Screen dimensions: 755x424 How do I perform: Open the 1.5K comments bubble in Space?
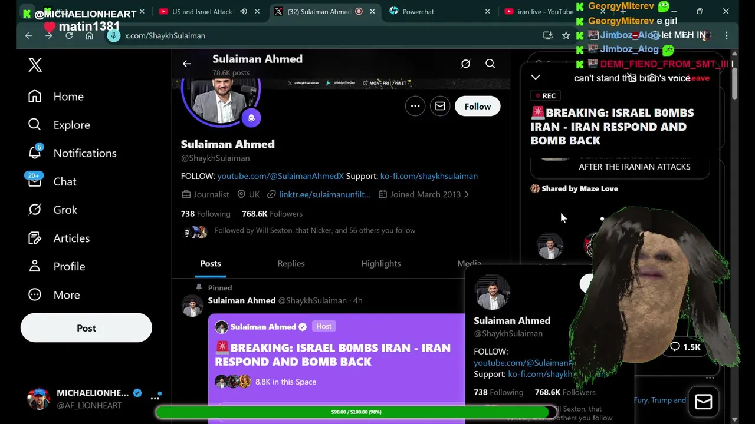coord(685,347)
